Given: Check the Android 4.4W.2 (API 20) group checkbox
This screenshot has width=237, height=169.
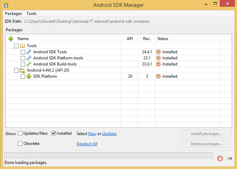Looking at the screenshot, I should (16, 70).
